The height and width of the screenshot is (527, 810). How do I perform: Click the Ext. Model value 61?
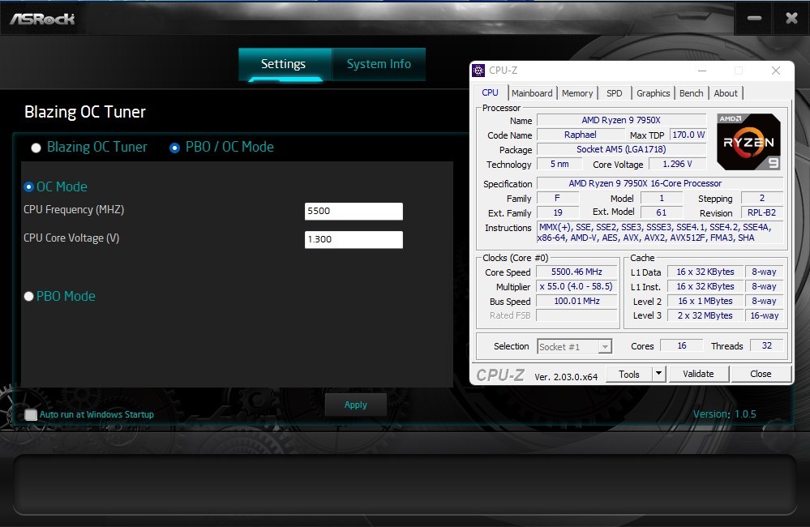662,212
